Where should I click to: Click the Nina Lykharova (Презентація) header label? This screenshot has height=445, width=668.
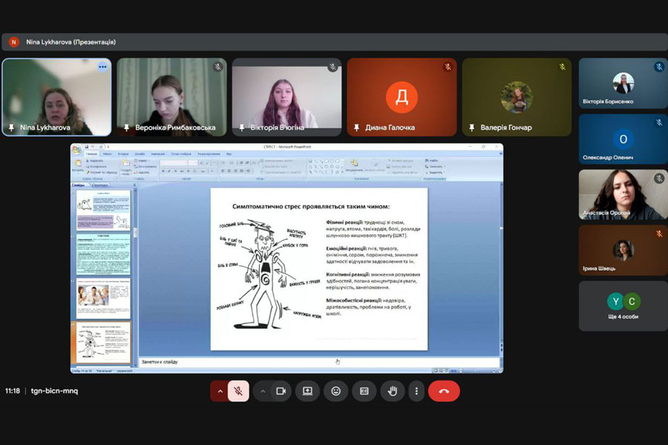(x=71, y=42)
